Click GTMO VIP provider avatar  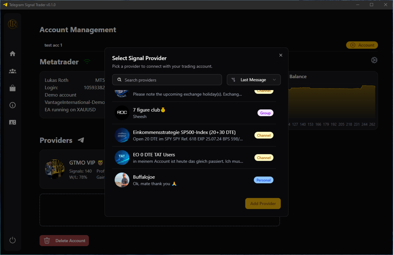click(x=55, y=169)
